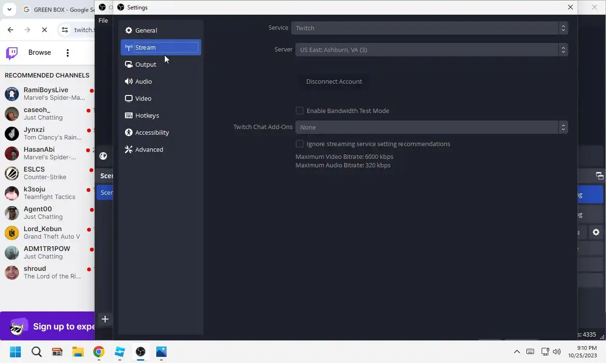Click the OBS controls gear icon
606x363 pixels.
(596, 232)
